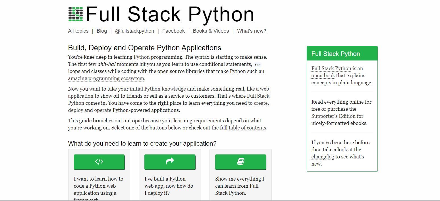Open the table of contents link
Image resolution: width=440 pixels, height=201 pixels.
[247, 128]
